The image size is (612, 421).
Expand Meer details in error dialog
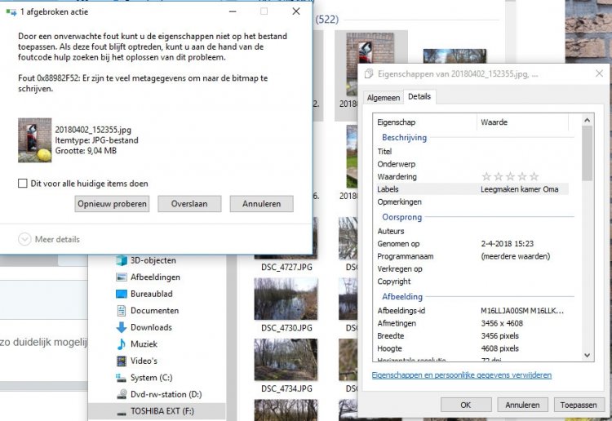tap(24, 239)
